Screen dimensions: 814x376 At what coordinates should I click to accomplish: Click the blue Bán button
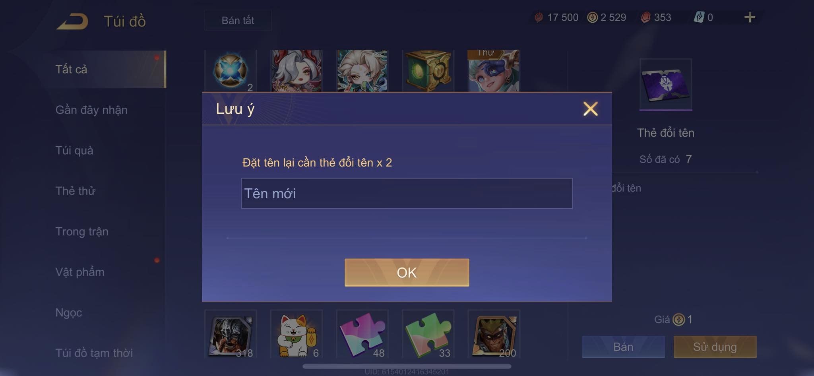click(623, 347)
